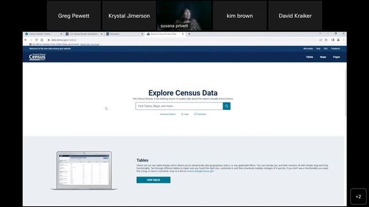
Task: Select Greg Pewett participant tile
Action: [74, 16]
